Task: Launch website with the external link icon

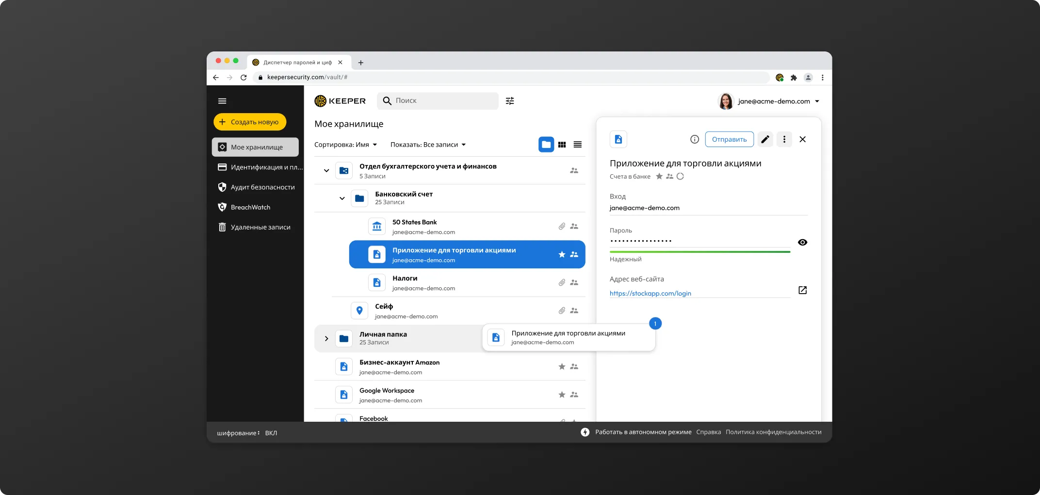Action: point(802,290)
